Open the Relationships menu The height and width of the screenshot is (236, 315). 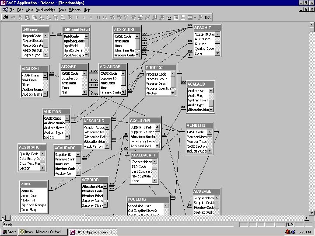[x=45, y=10]
